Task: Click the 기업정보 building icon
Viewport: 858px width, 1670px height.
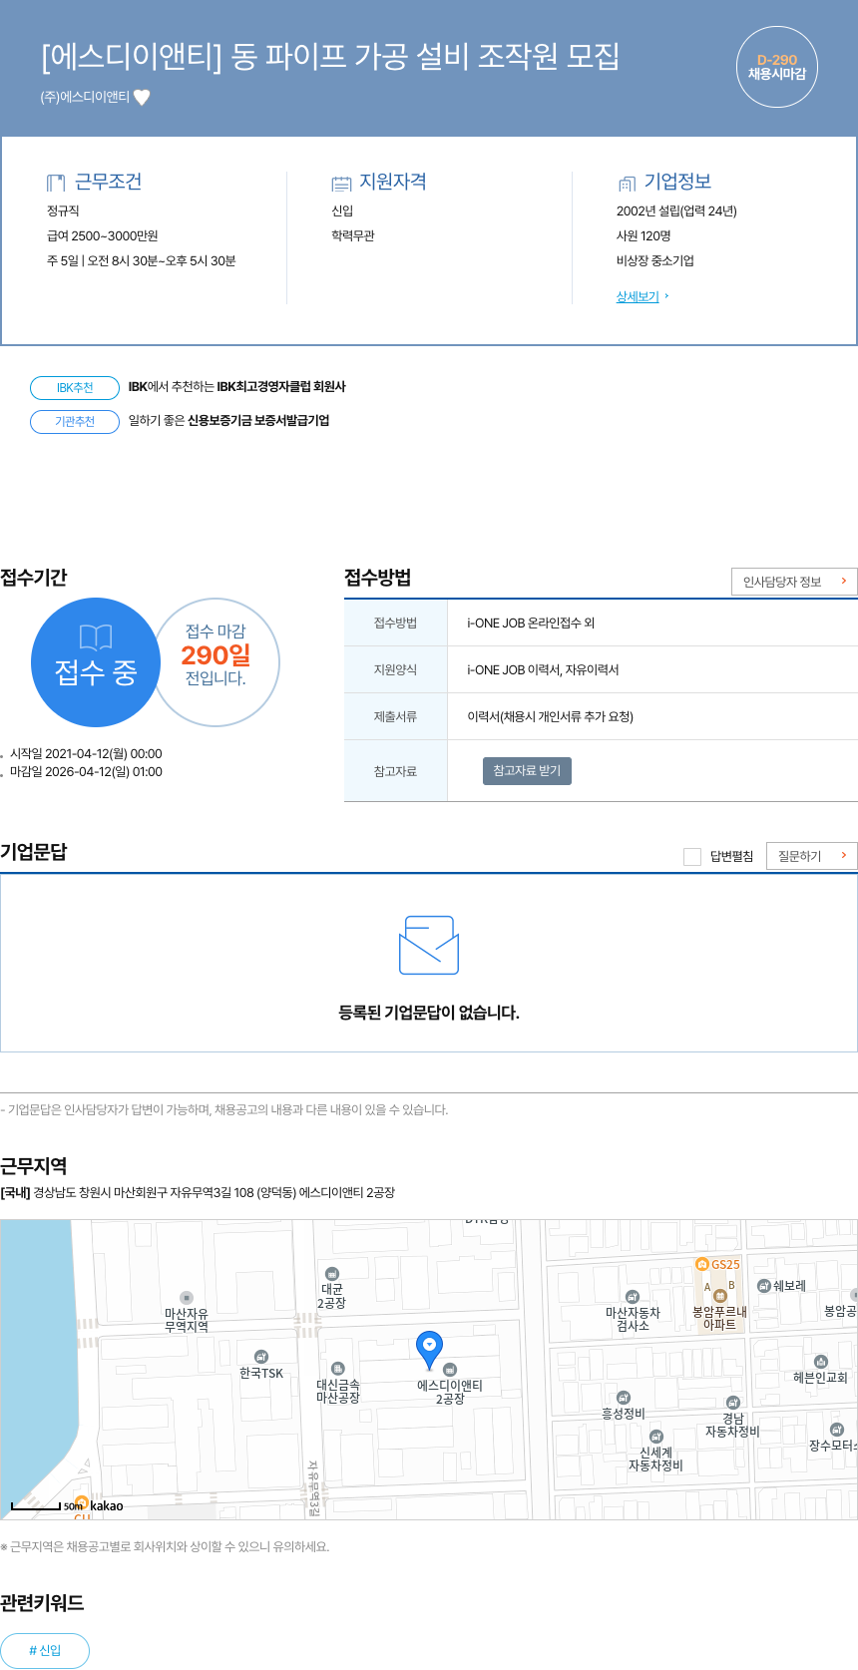Action: coord(627,183)
